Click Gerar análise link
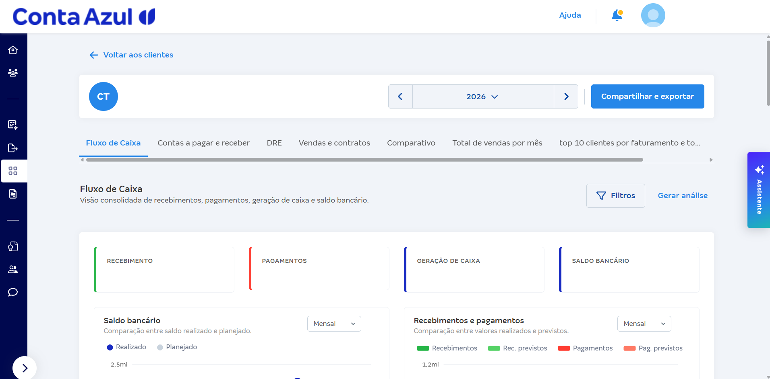The image size is (770, 379). pyautogui.click(x=683, y=196)
